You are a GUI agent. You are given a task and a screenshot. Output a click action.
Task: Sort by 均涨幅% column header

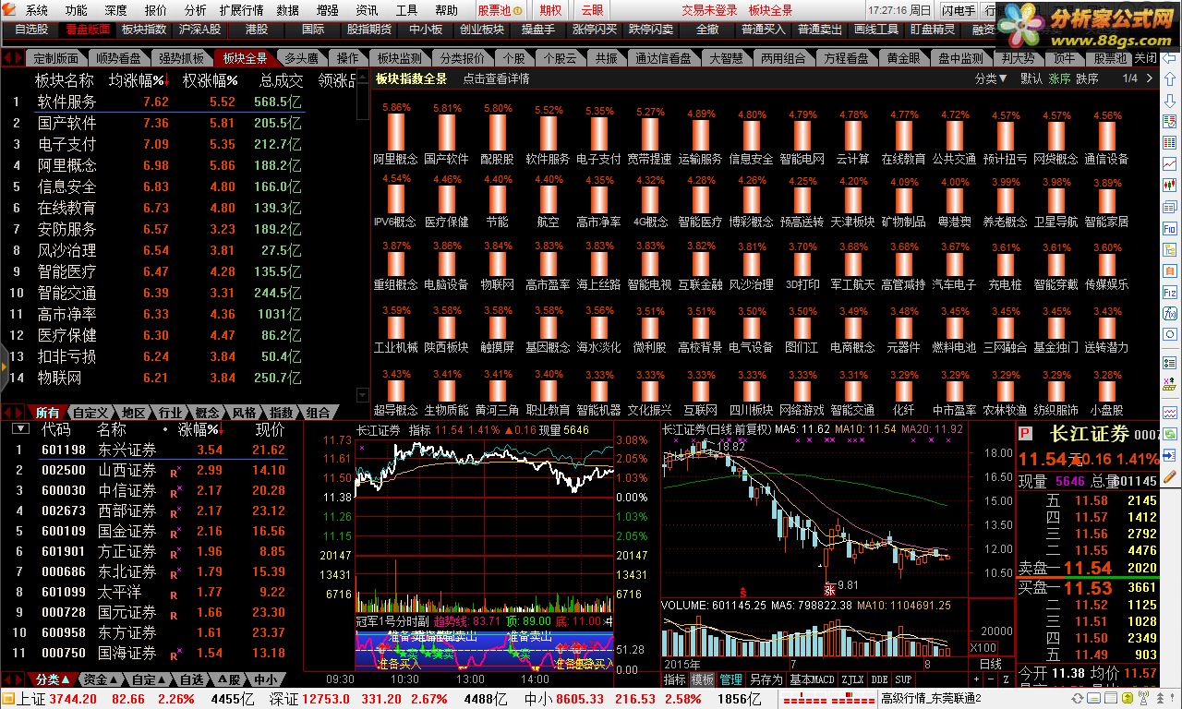coord(140,80)
